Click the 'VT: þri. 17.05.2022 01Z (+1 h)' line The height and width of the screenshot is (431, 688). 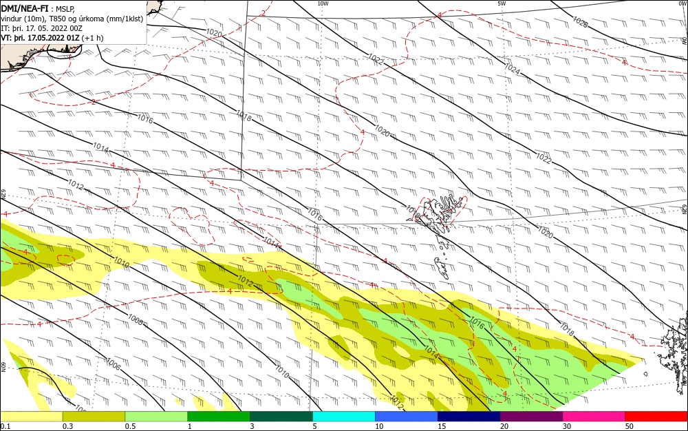[52, 38]
